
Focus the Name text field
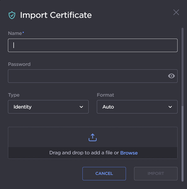pyautogui.click(x=93, y=45)
